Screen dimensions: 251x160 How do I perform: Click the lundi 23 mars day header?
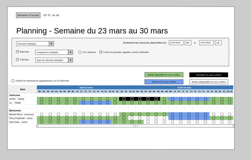tap(86, 88)
